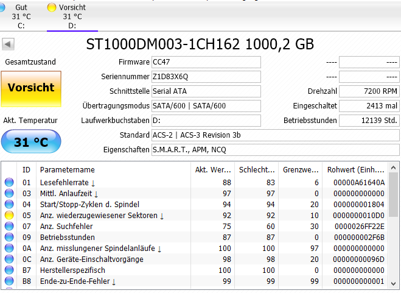Select Anz. misslungener Spindelanläufe row

(x=195, y=249)
